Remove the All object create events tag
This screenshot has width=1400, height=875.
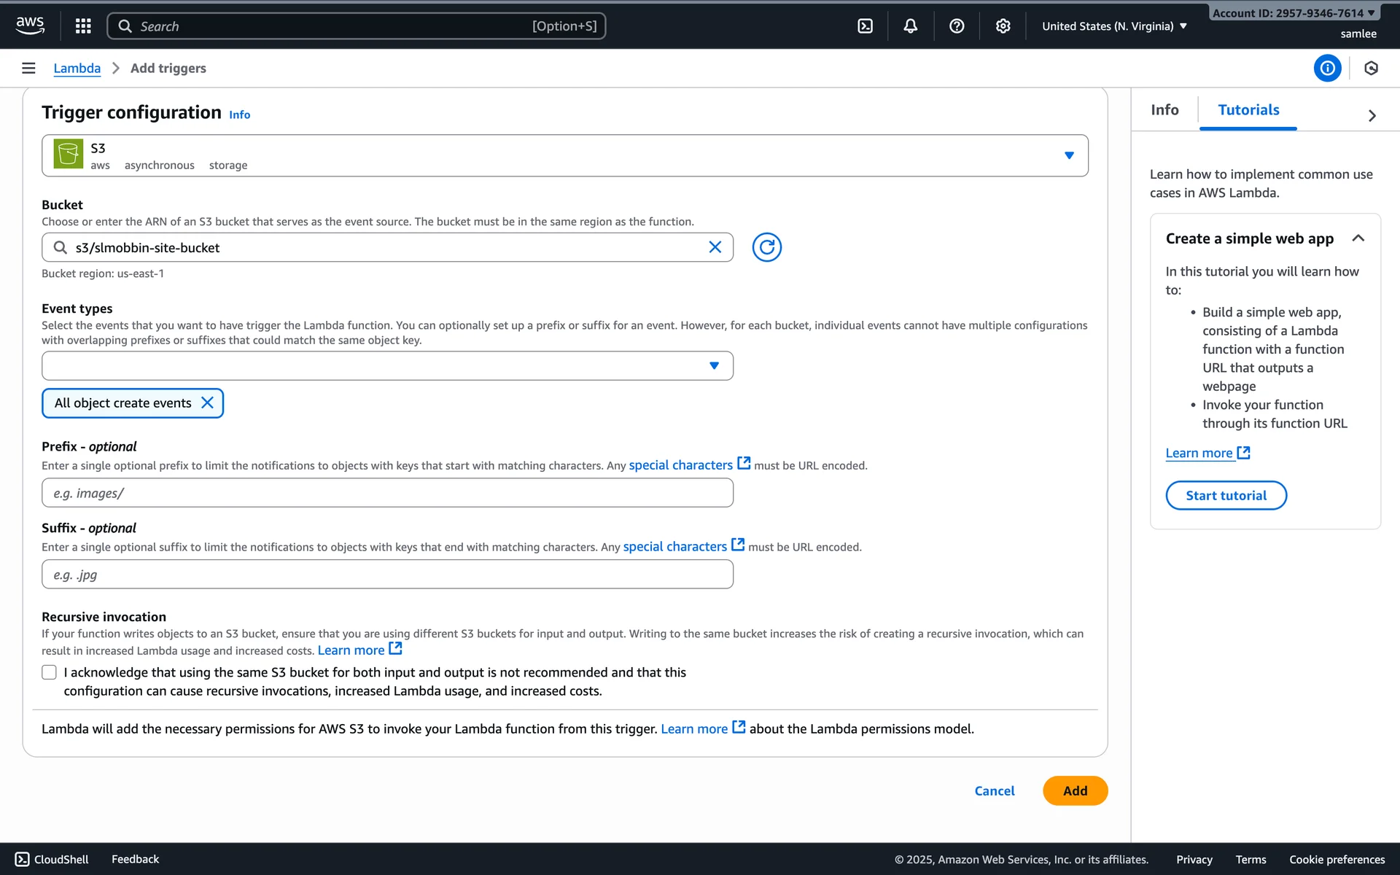pyautogui.click(x=207, y=403)
